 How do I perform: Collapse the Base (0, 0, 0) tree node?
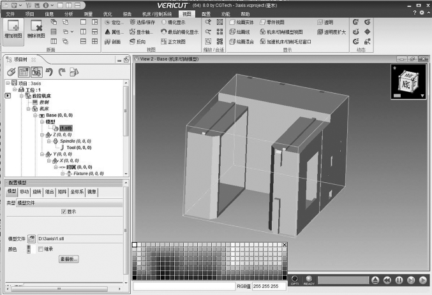point(35,115)
